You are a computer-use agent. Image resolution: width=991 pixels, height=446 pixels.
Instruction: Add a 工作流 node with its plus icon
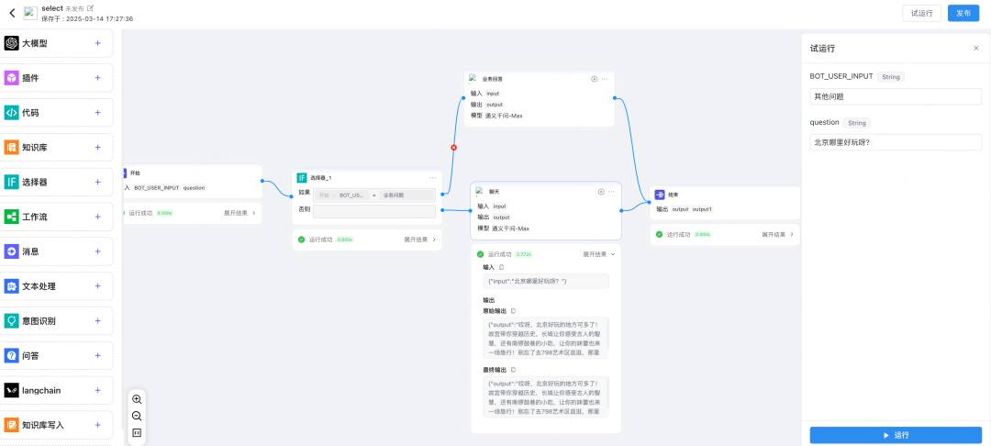[x=97, y=217]
